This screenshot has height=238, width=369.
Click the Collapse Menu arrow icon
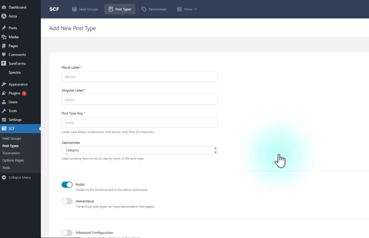point(4,178)
